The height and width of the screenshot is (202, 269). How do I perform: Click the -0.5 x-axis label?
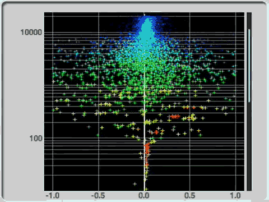click(x=98, y=196)
